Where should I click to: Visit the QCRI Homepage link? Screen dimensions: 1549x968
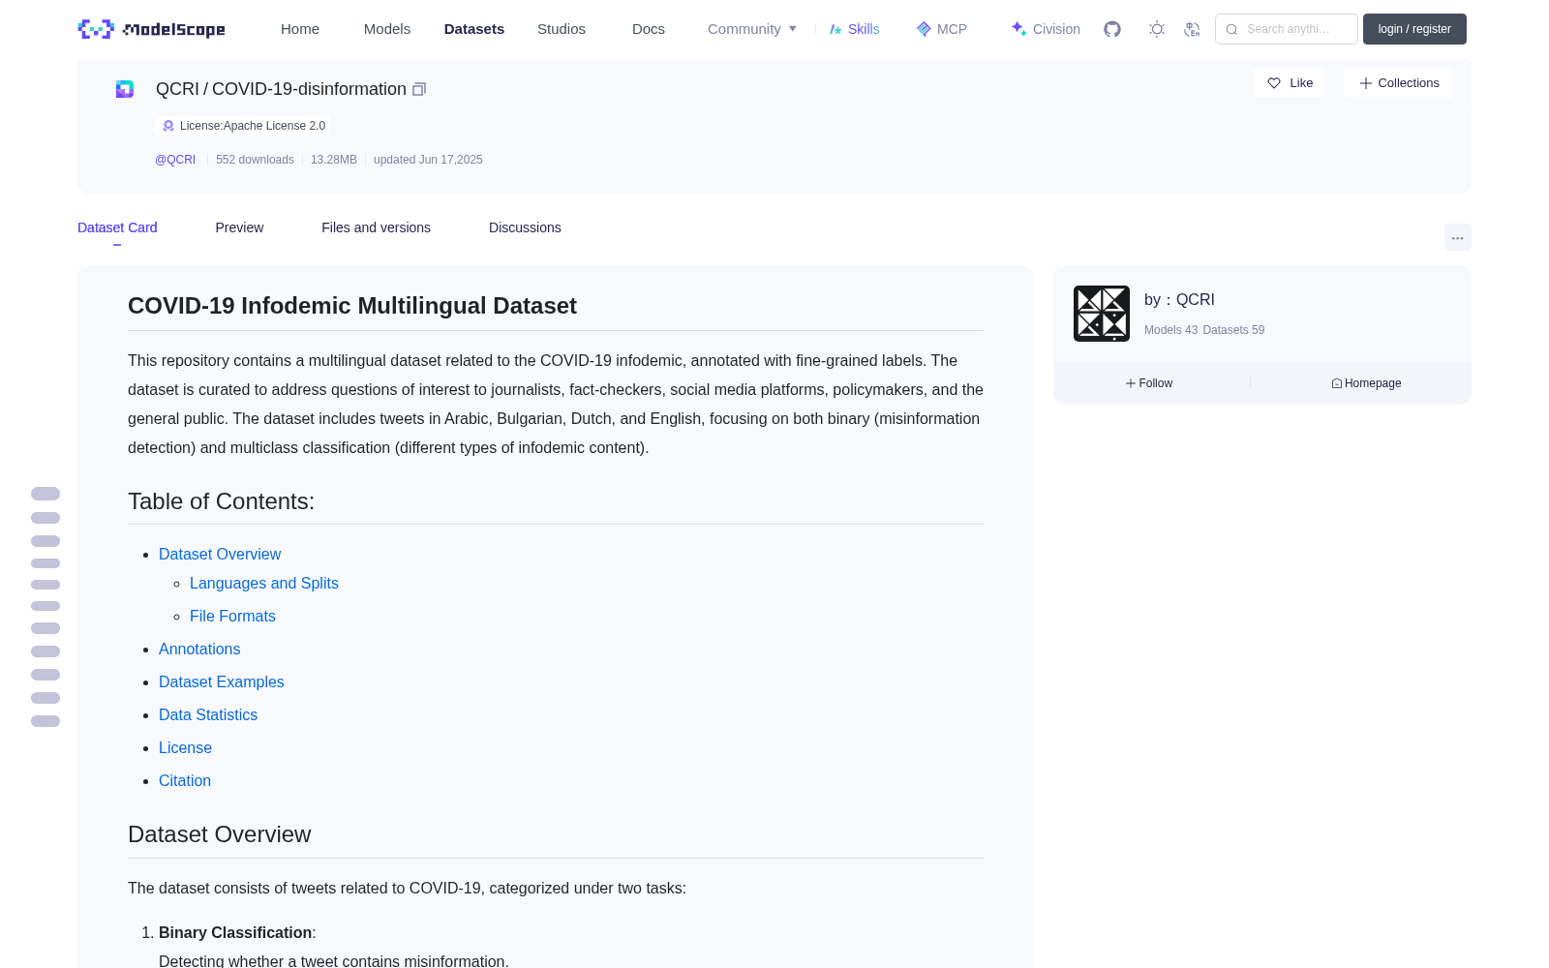pos(1366,383)
